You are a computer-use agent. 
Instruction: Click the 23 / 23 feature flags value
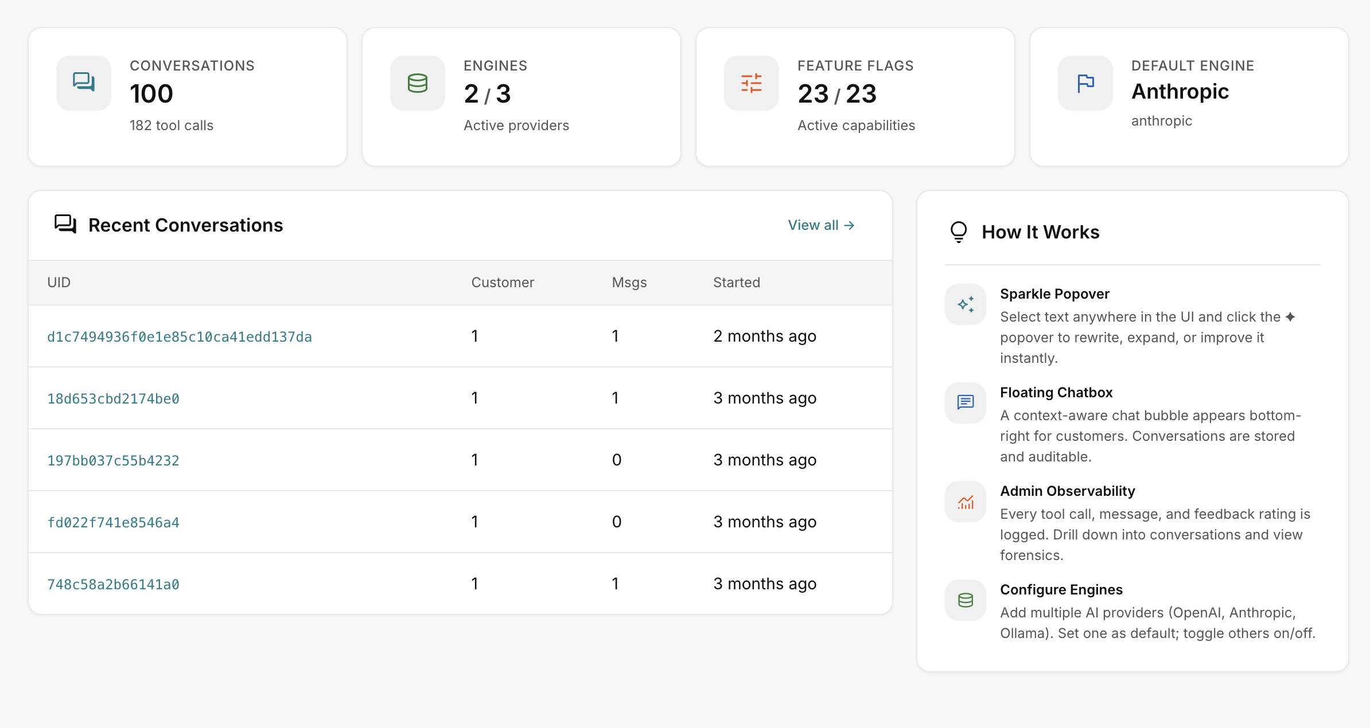[x=837, y=93]
